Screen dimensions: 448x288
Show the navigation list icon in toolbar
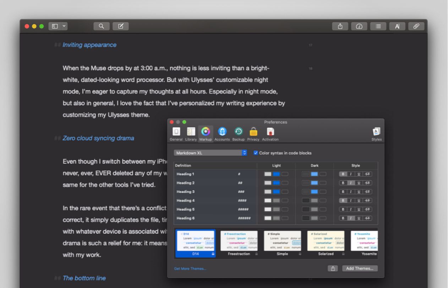click(x=378, y=26)
